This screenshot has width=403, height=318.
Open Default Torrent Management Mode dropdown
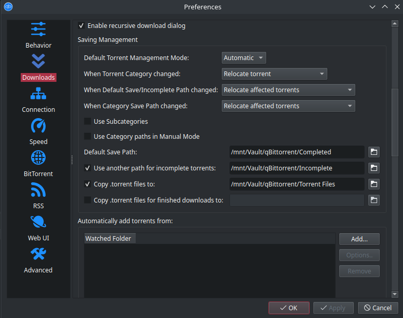(243, 57)
